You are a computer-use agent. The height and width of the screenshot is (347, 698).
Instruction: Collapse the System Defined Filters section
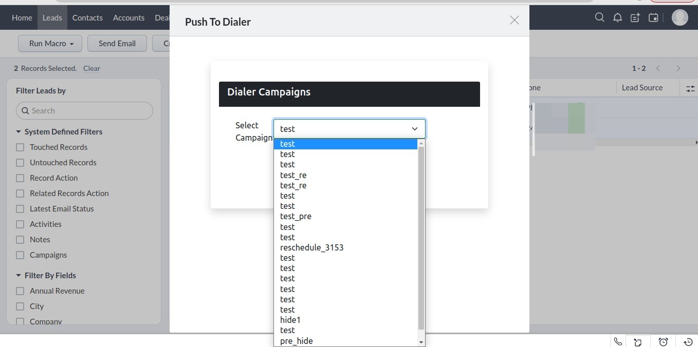[x=19, y=132]
